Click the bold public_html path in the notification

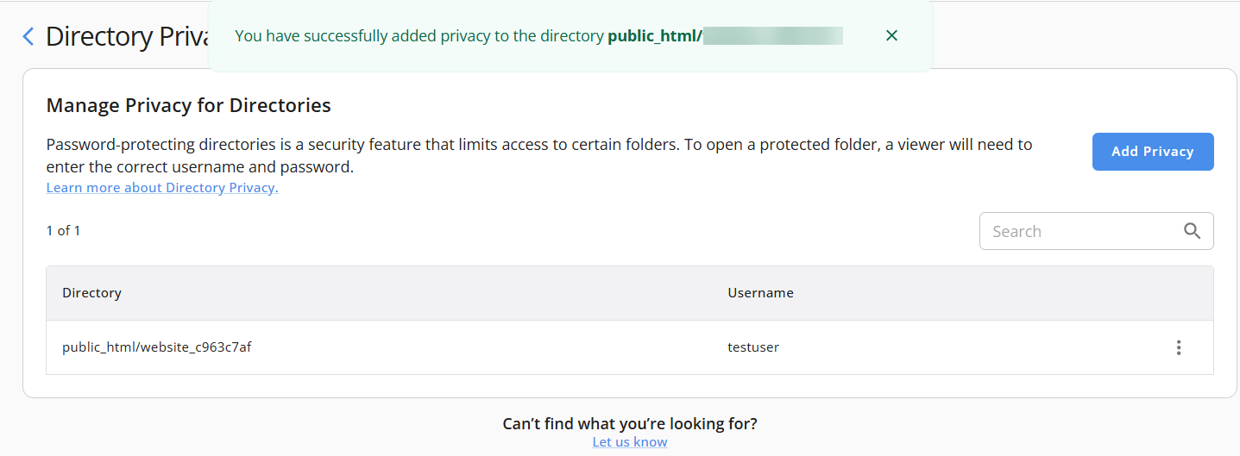click(x=655, y=35)
